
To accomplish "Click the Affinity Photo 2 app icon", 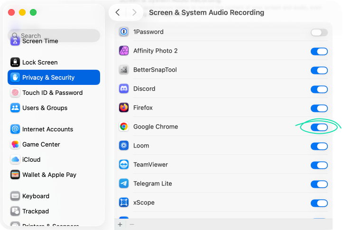I will [124, 51].
